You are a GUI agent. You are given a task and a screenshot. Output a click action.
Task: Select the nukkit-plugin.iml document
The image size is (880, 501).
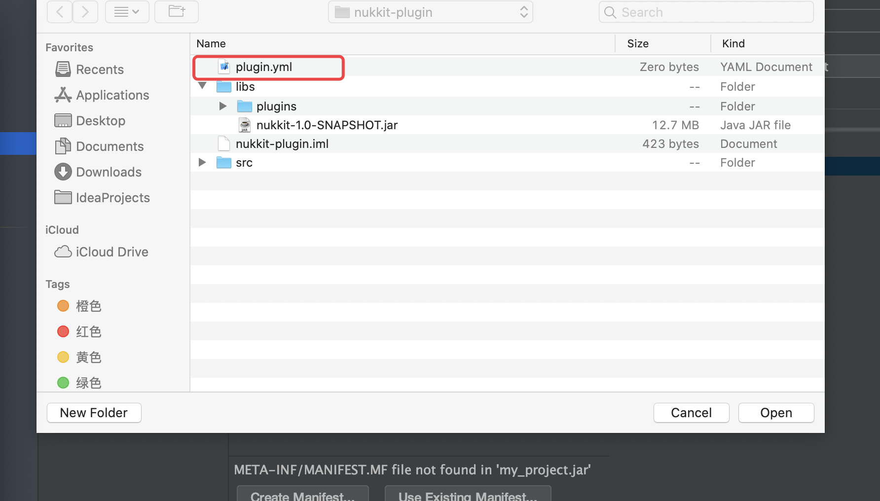click(282, 144)
